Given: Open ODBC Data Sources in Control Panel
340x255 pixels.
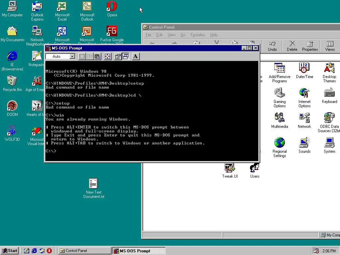Looking at the screenshot, I should pos(329,123).
